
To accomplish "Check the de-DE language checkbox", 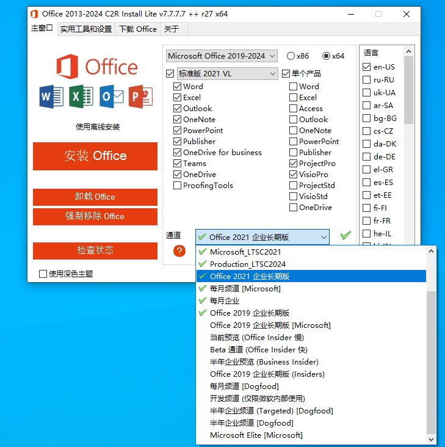I will 366,157.
